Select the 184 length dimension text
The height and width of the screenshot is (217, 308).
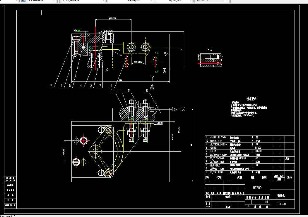[x=120, y=80]
